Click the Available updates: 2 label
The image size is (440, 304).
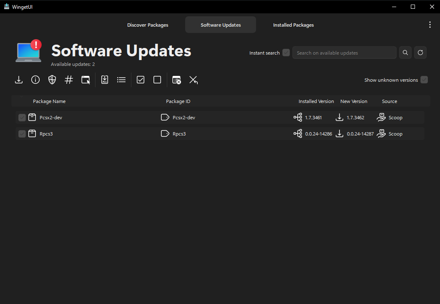tap(73, 64)
